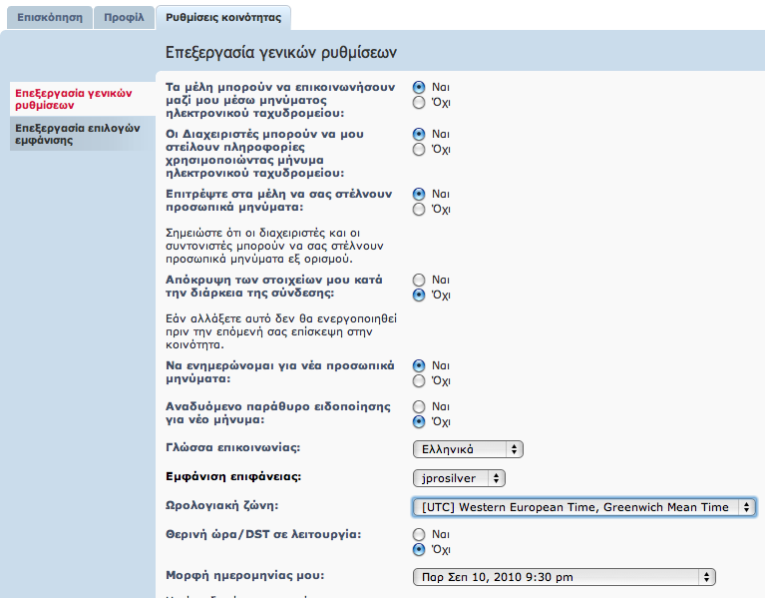The height and width of the screenshot is (598, 765).
Task: Select Όχι for summer time/DST
Action: (x=419, y=549)
